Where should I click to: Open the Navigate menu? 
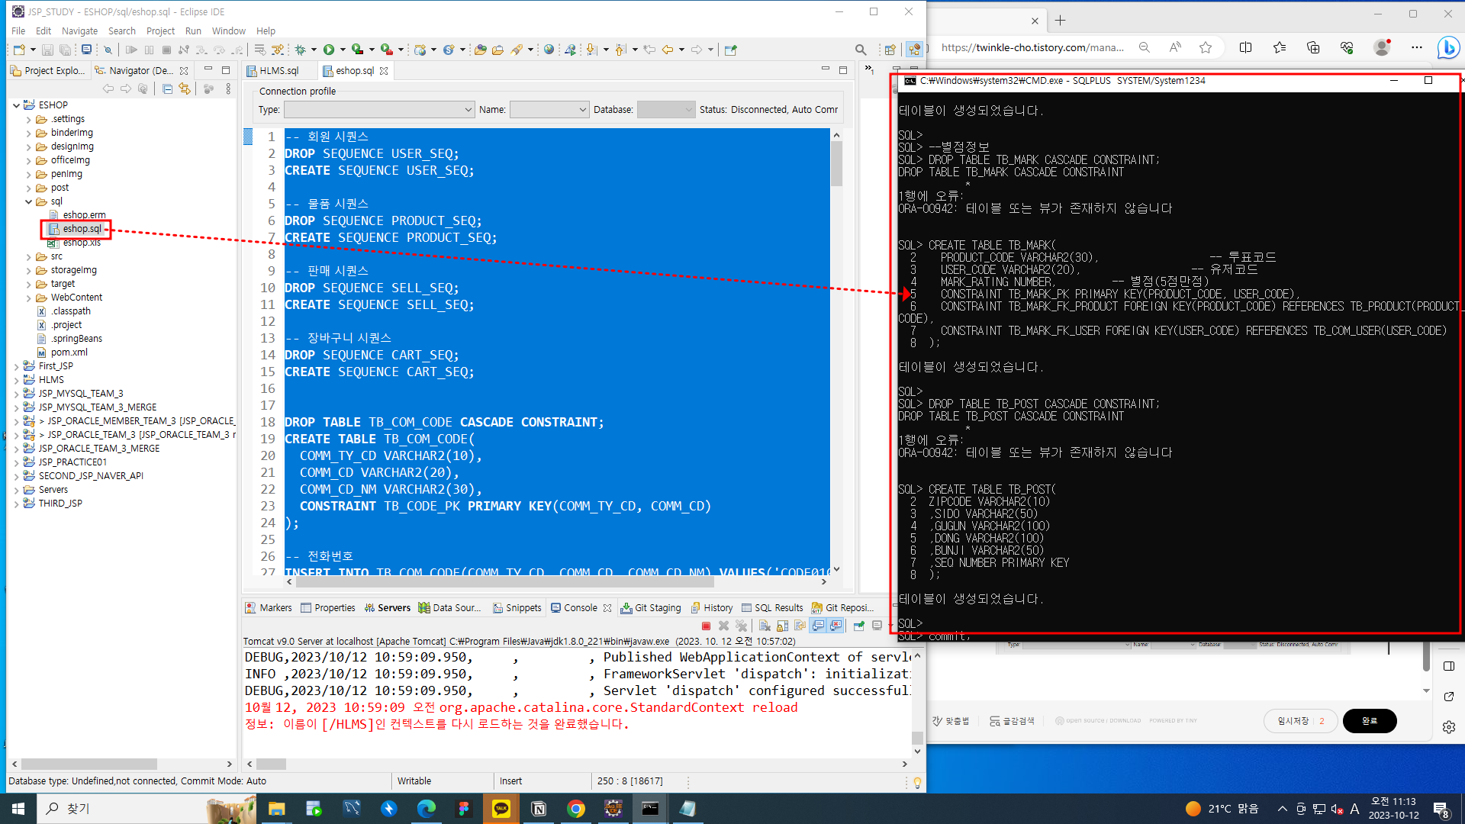(79, 31)
